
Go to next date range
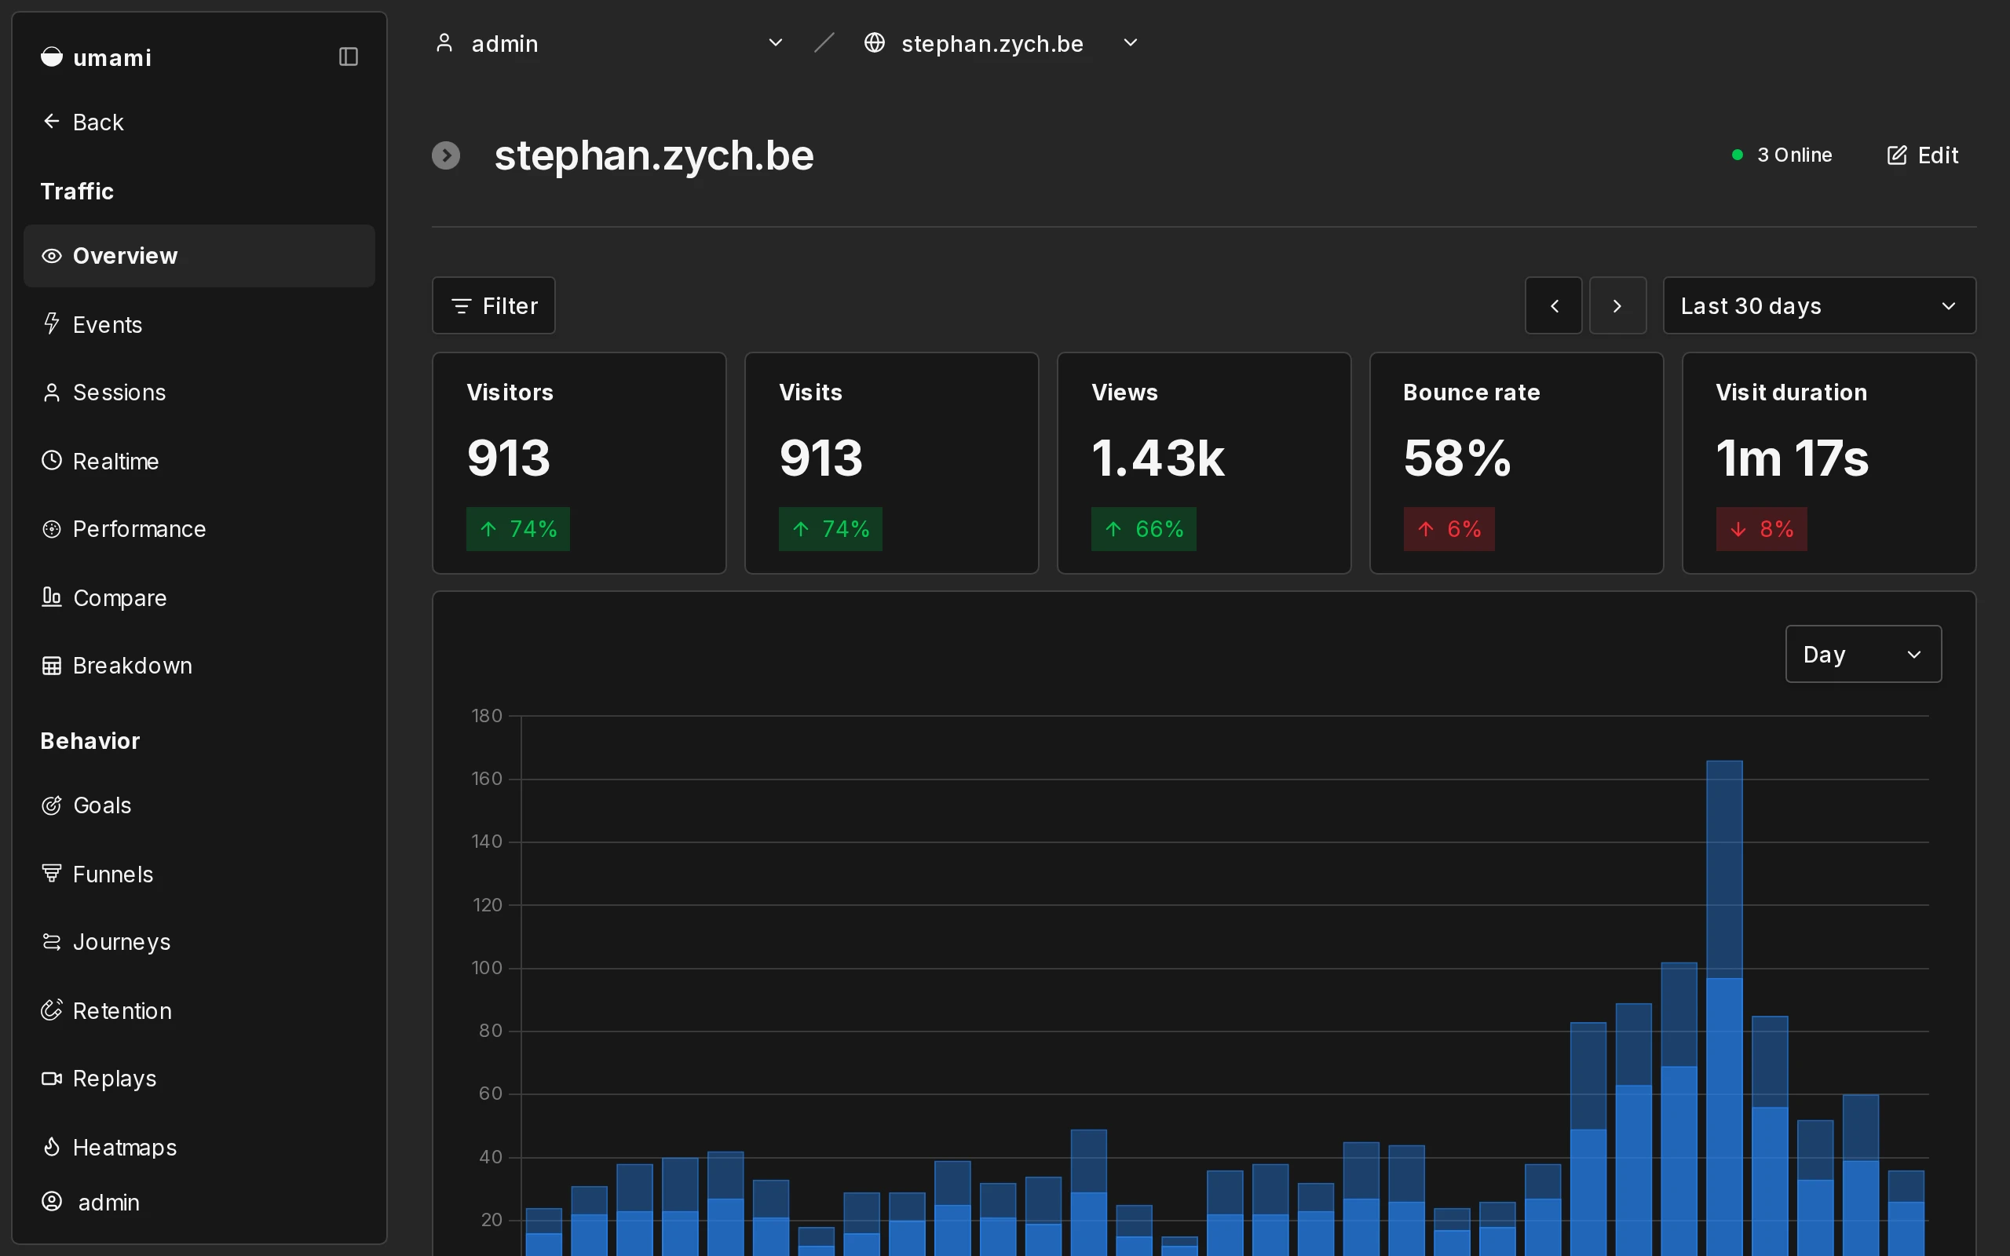pyautogui.click(x=1617, y=305)
